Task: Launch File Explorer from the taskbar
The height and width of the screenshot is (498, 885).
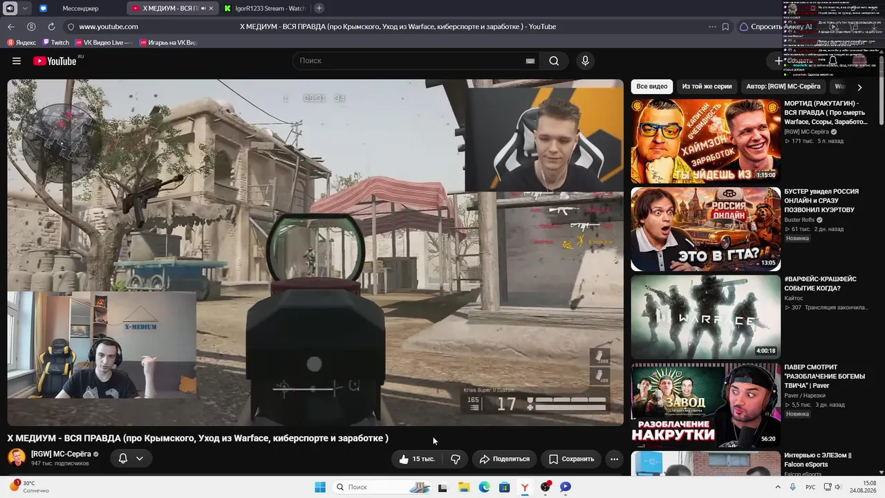Action: coord(463,487)
